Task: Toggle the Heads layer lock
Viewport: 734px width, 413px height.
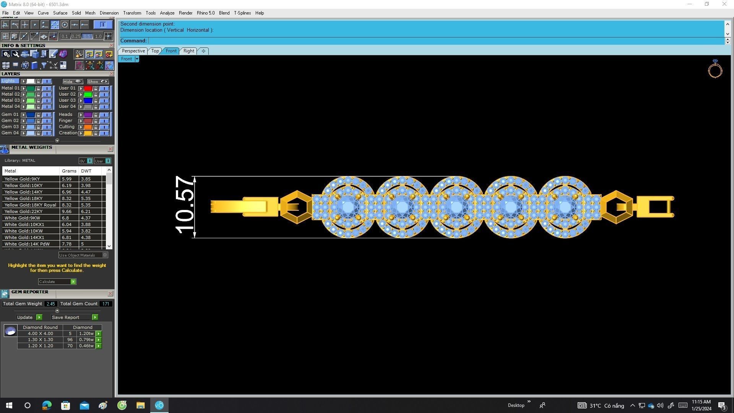Action: click(x=96, y=115)
